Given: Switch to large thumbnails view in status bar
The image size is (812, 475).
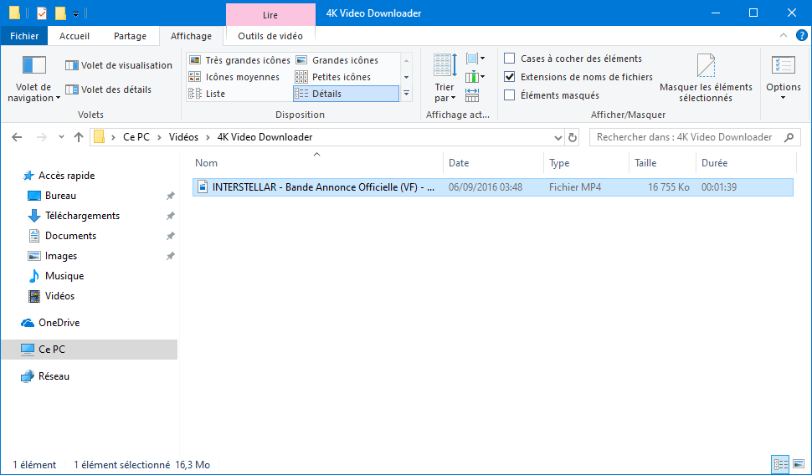Looking at the screenshot, I should point(798,464).
